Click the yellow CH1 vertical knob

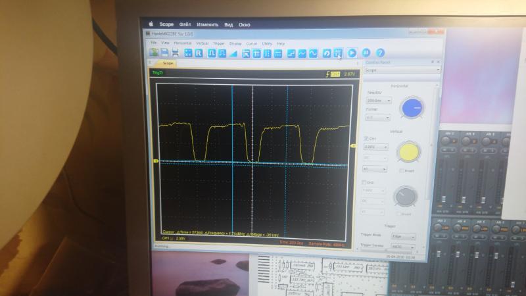409,153
